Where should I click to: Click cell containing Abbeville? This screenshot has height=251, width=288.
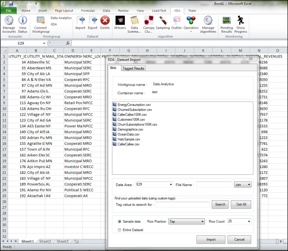coord(36,62)
